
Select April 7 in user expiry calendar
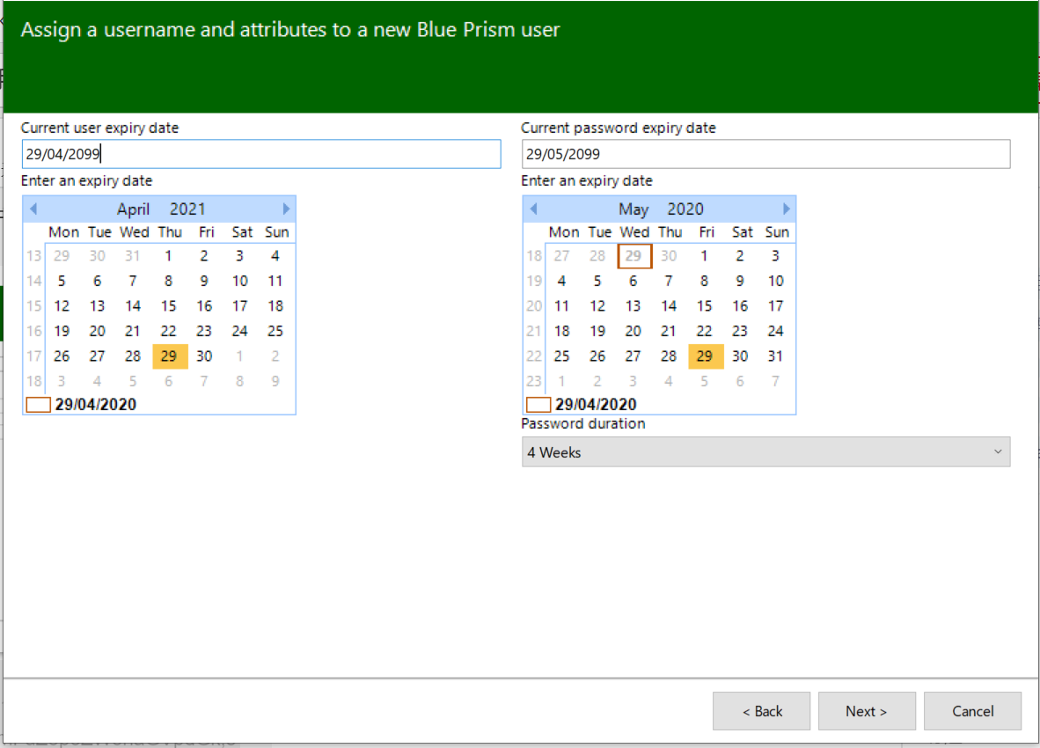pyautogui.click(x=133, y=282)
